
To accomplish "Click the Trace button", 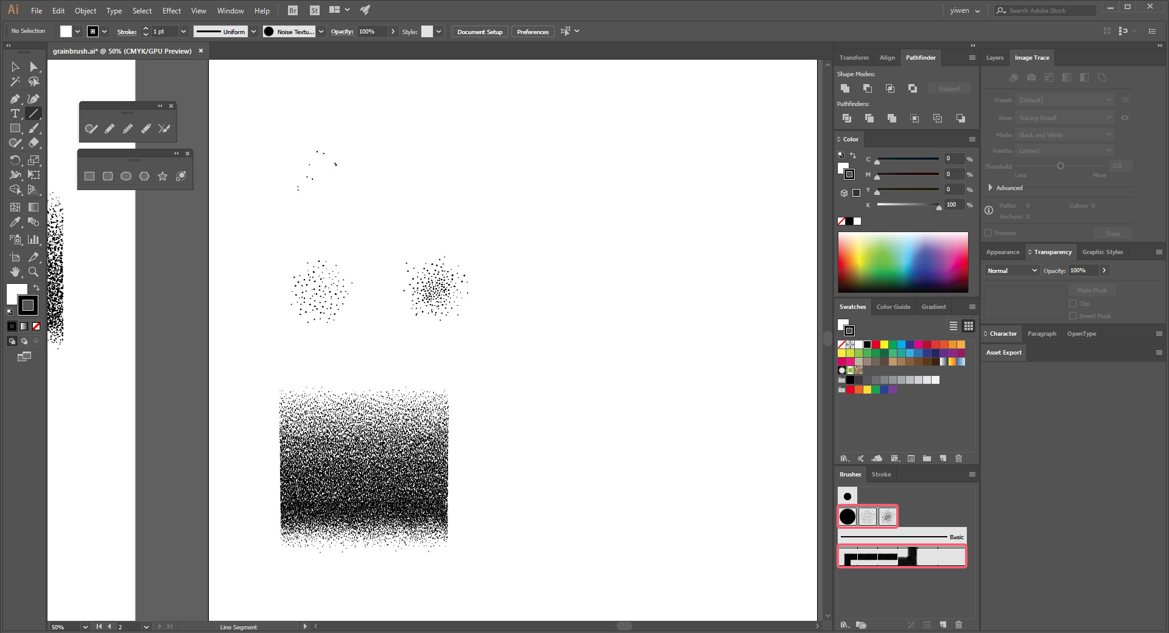I will 1113,233.
